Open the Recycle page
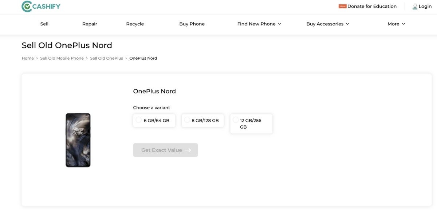Screen dimensions: 437x218 135,23
